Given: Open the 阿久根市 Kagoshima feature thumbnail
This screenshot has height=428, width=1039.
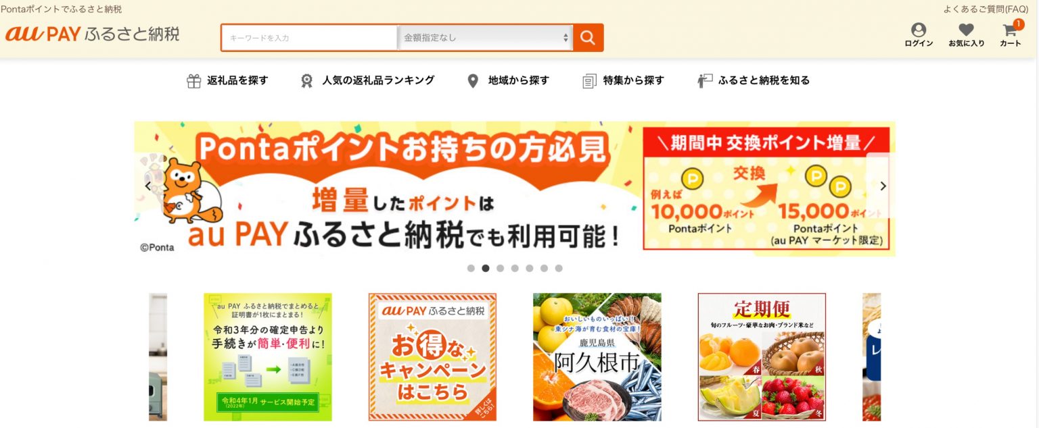Looking at the screenshot, I should point(597,357).
